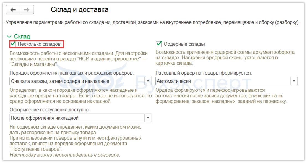Click the Управление параметрами работы description line
The image size is (307, 163).
(x=153, y=22)
